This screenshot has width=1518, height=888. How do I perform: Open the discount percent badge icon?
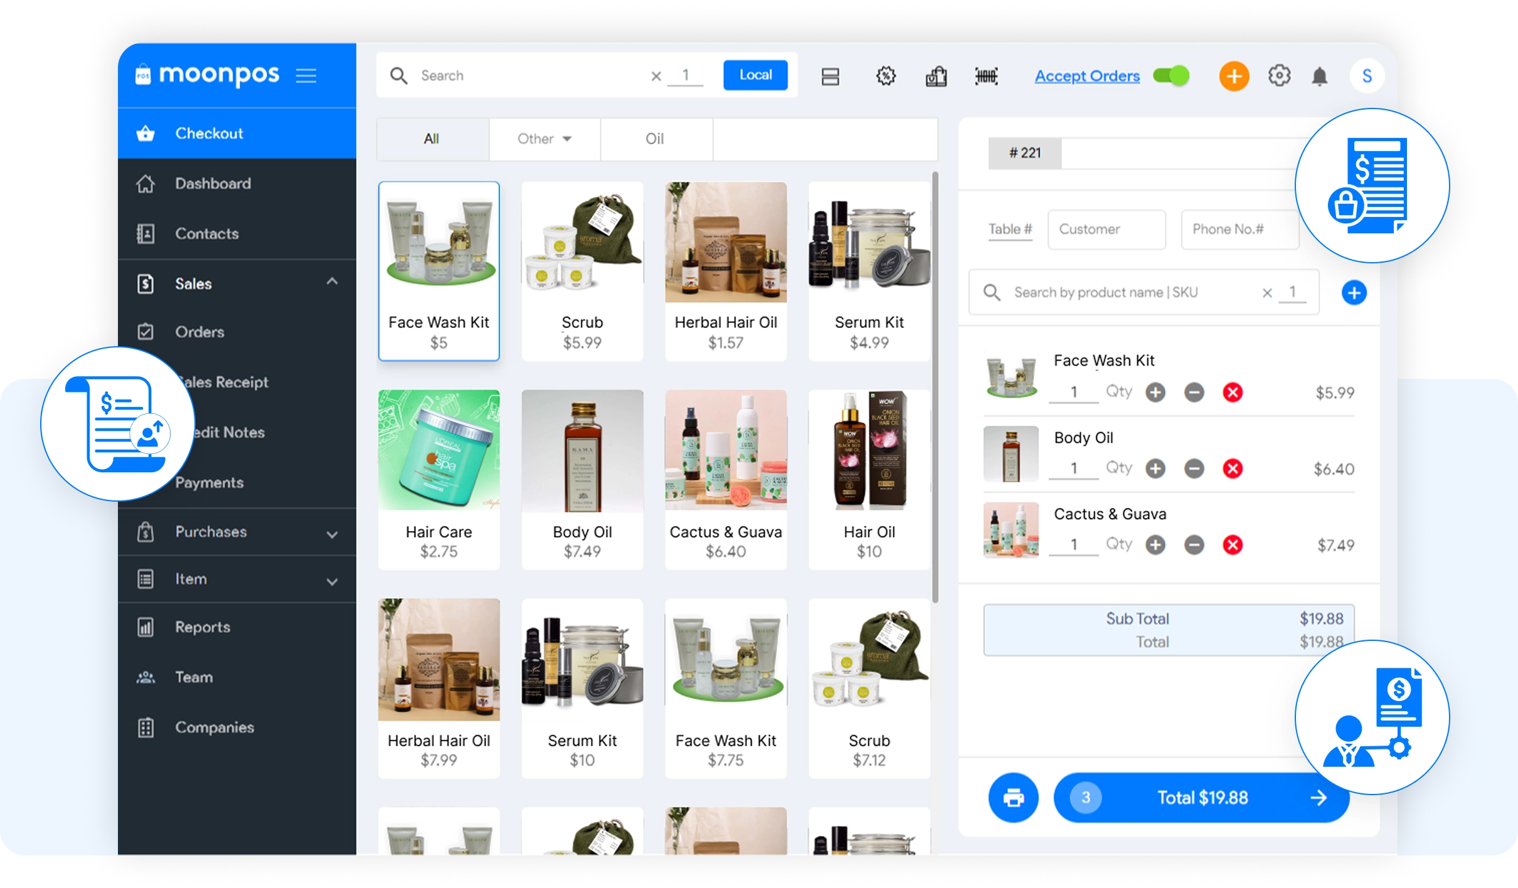pyautogui.click(x=886, y=77)
